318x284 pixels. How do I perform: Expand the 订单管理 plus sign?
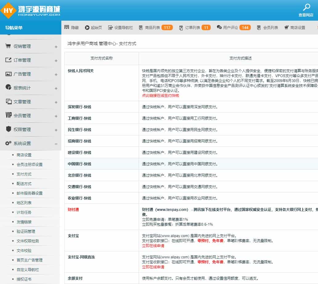click(x=56, y=61)
